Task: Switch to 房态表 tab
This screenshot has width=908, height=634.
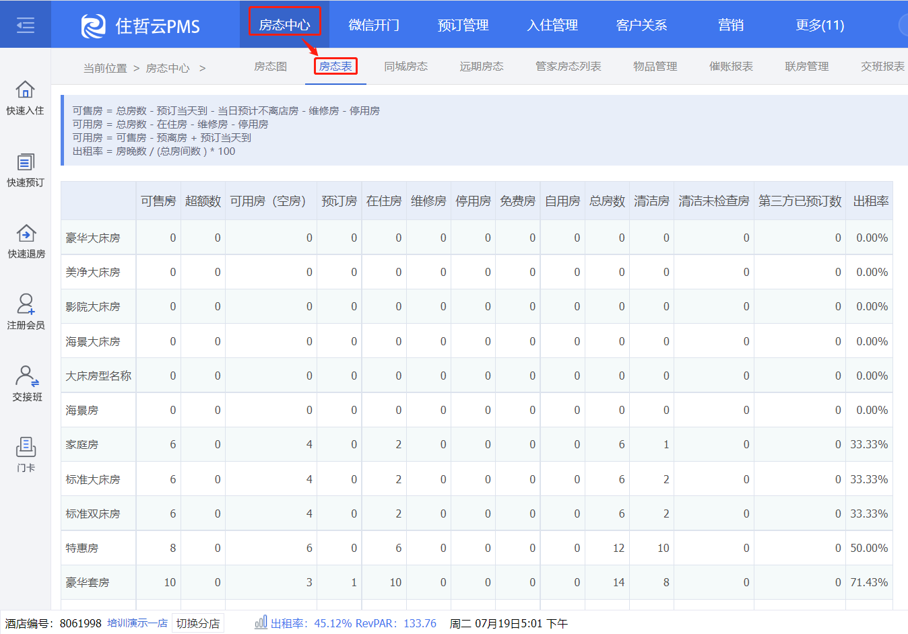Action: 335,66
